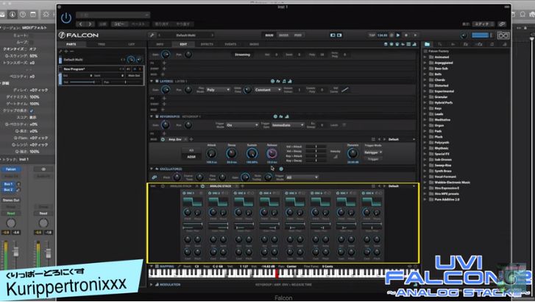The width and height of the screenshot is (535, 302).
Task: Open the browser search icon
Action: (x=440, y=44)
